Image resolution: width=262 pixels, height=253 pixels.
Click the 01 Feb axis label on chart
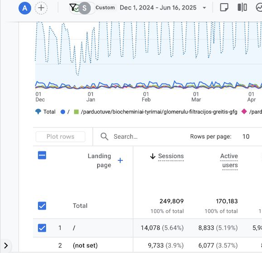tap(146, 97)
